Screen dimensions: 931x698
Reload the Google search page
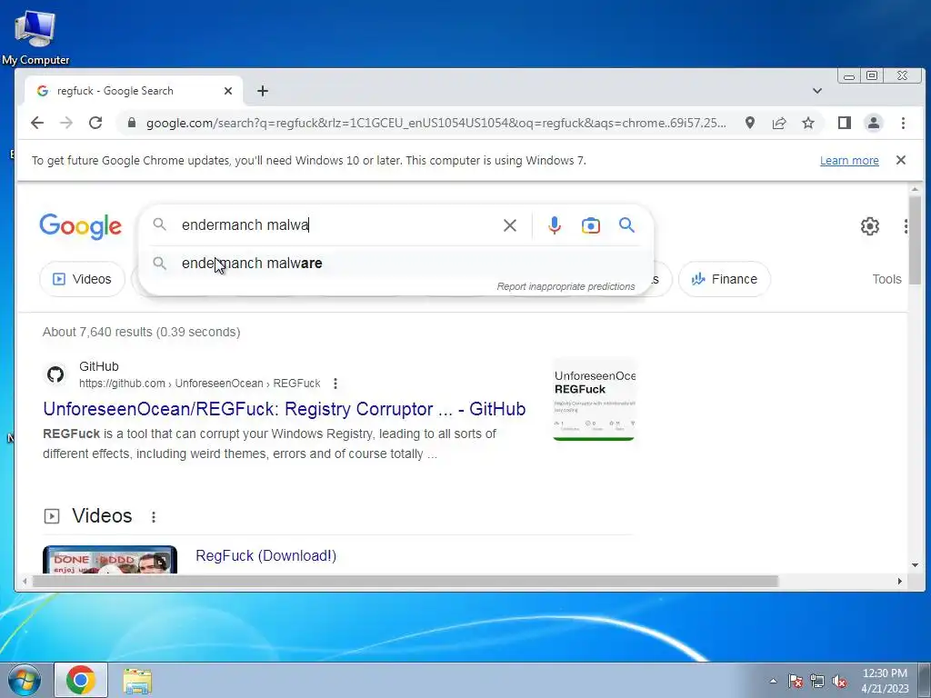[95, 123]
